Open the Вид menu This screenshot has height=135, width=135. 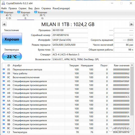click(30, 8)
